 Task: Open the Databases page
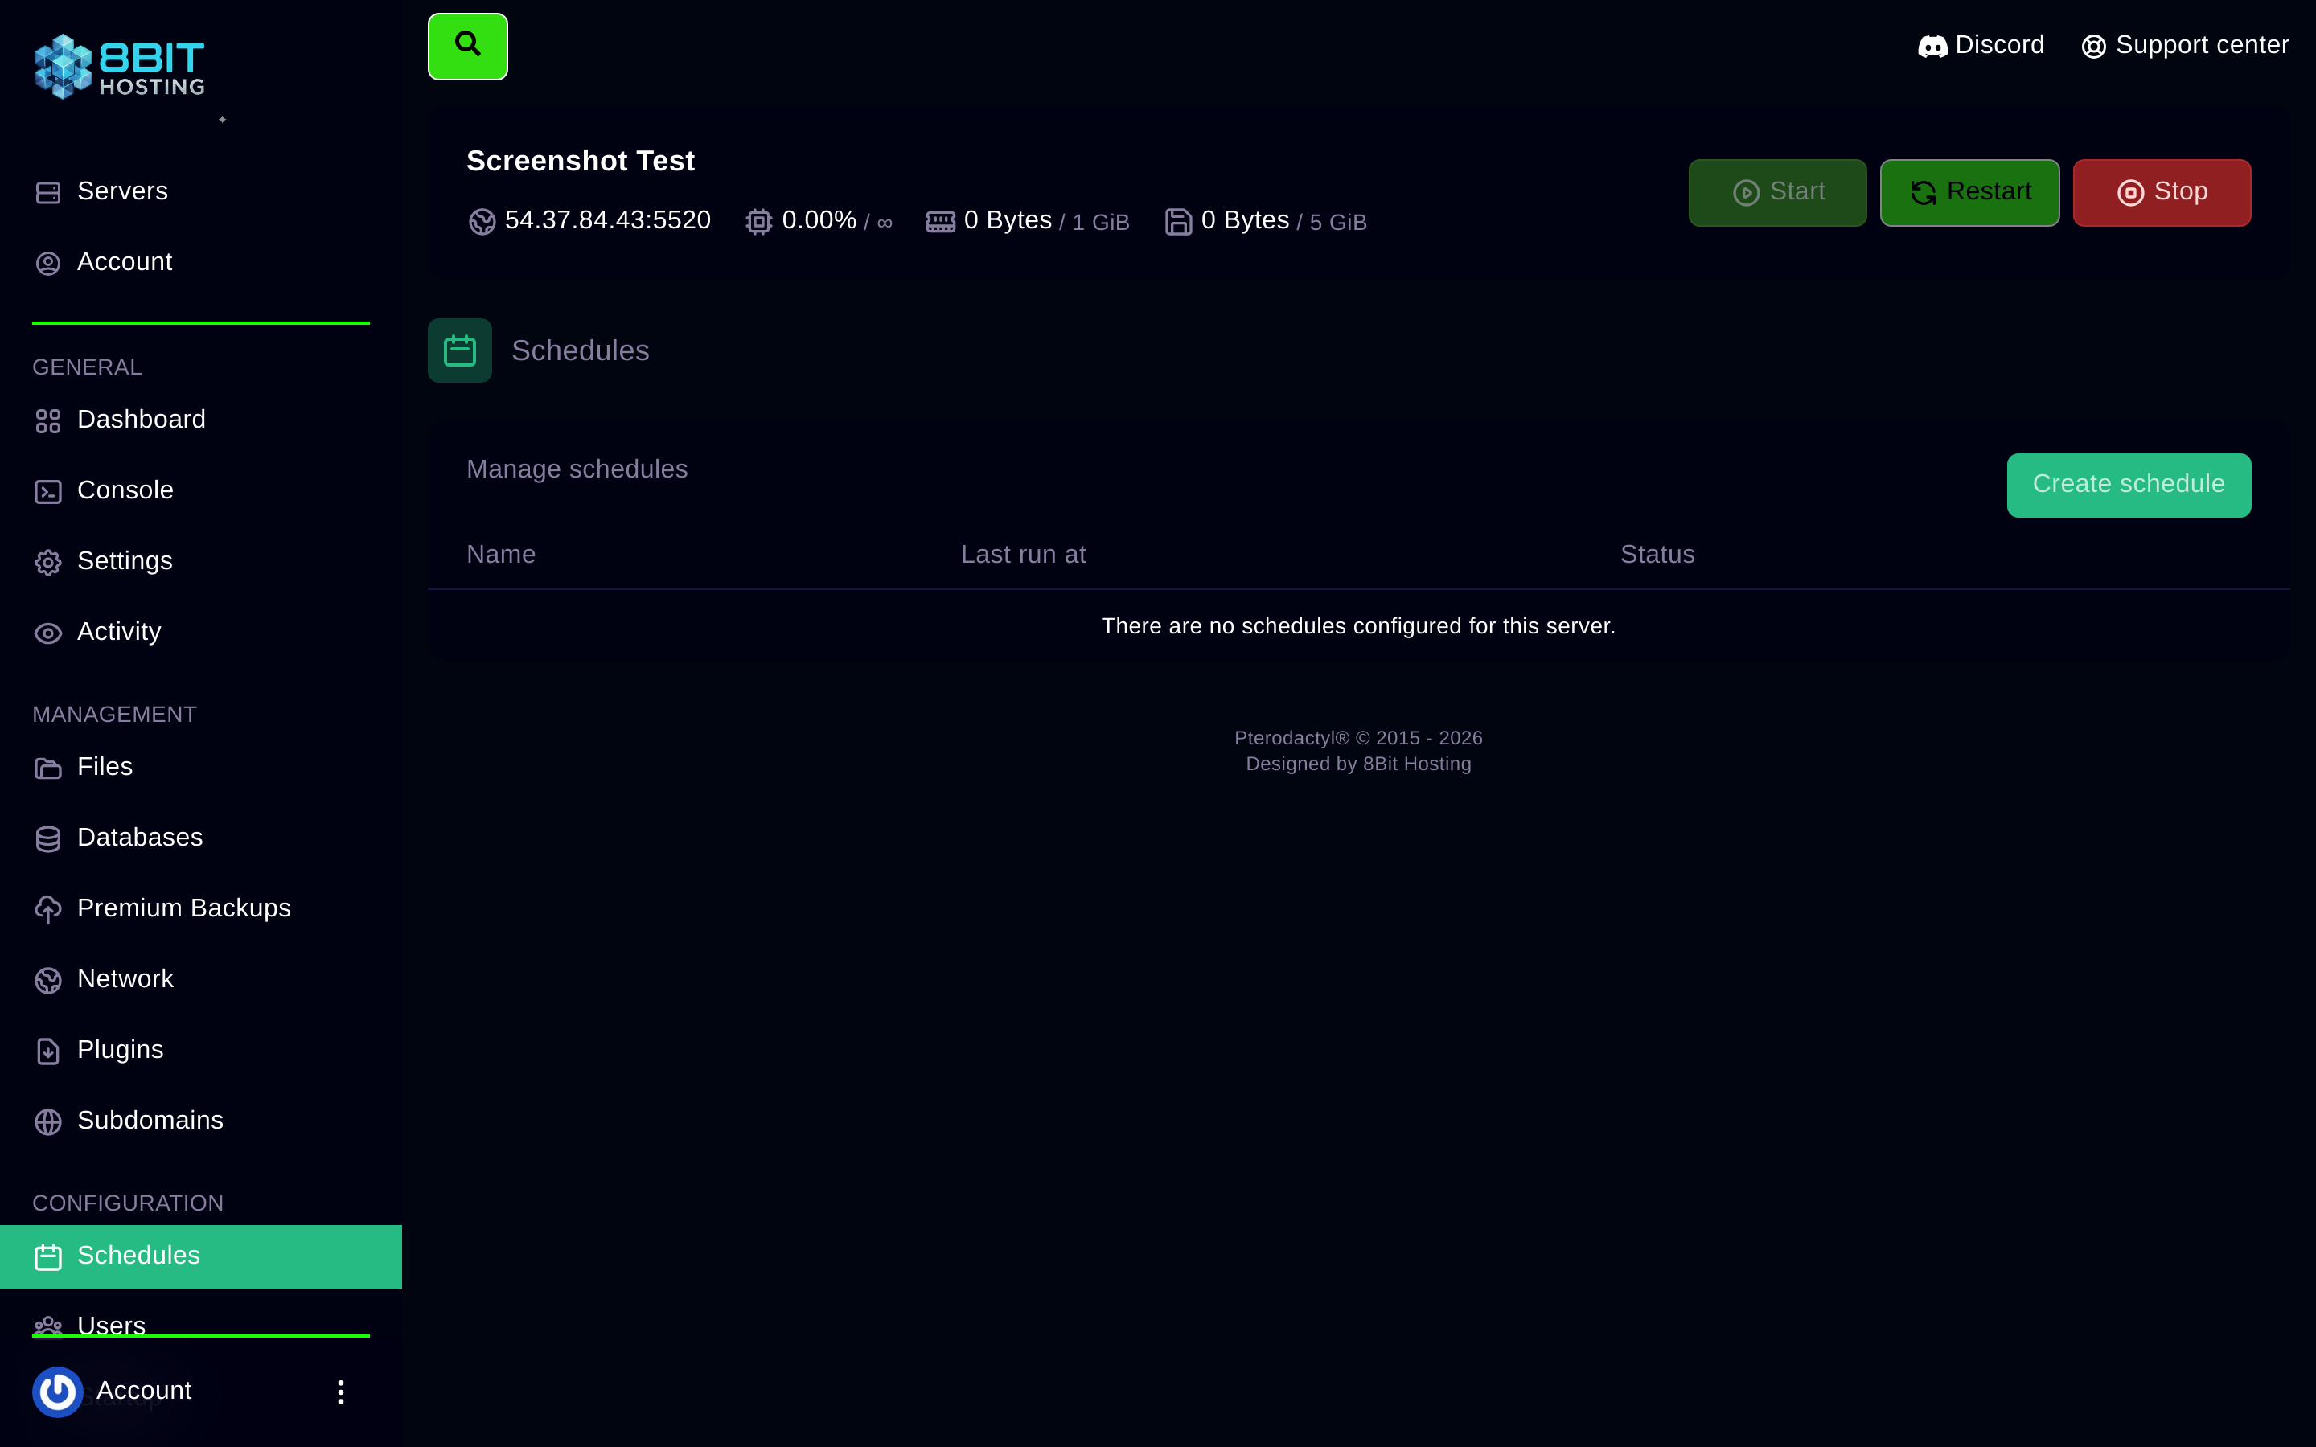(x=201, y=838)
